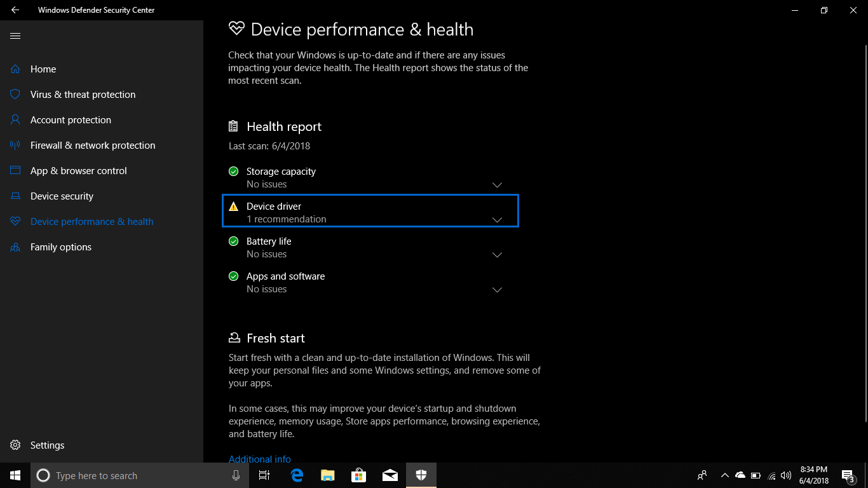Viewport: 868px width, 488px height.
Task: Expand the Battery life section
Action: pyautogui.click(x=498, y=255)
